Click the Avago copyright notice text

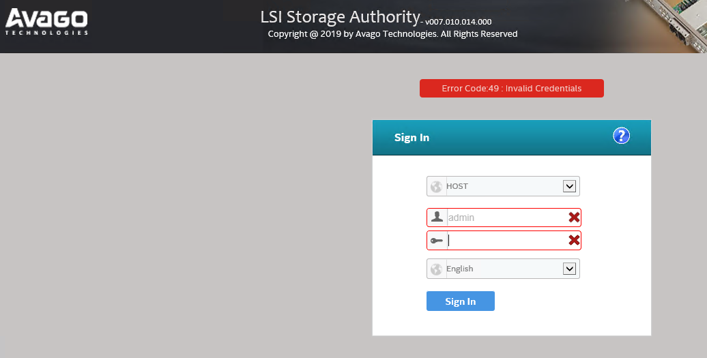coord(392,34)
